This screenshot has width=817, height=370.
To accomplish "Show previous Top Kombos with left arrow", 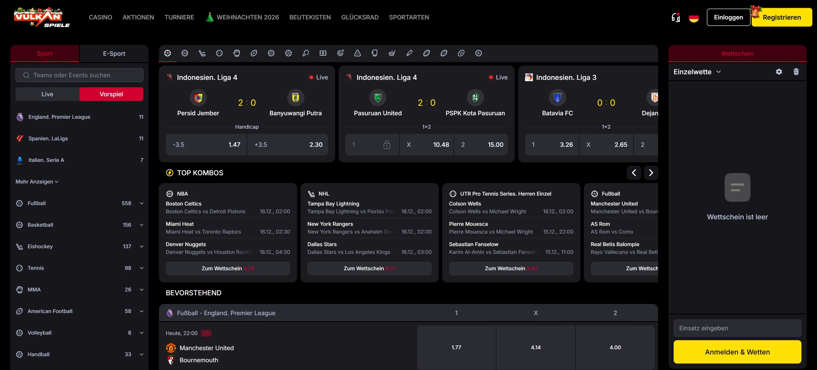I will point(634,173).
